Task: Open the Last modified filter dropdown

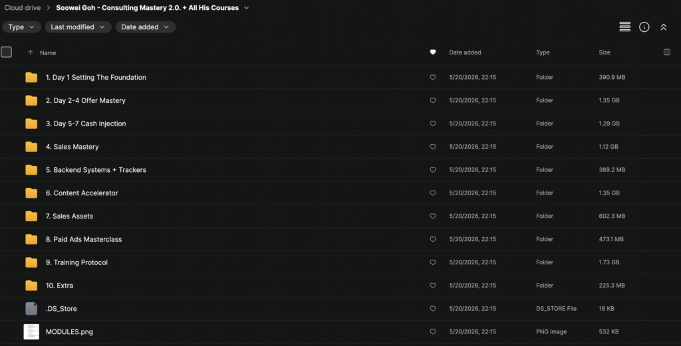Action: 78,27
